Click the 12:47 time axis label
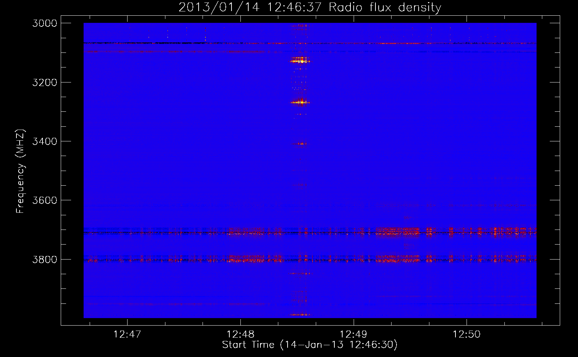Screen dimensions: 578x357 pos(127,334)
